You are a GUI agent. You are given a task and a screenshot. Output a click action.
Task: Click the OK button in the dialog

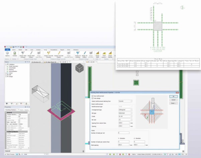[x=173, y=97]
